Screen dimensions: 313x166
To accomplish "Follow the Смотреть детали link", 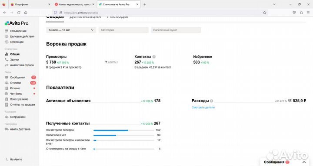I will [x=203, y=107].
